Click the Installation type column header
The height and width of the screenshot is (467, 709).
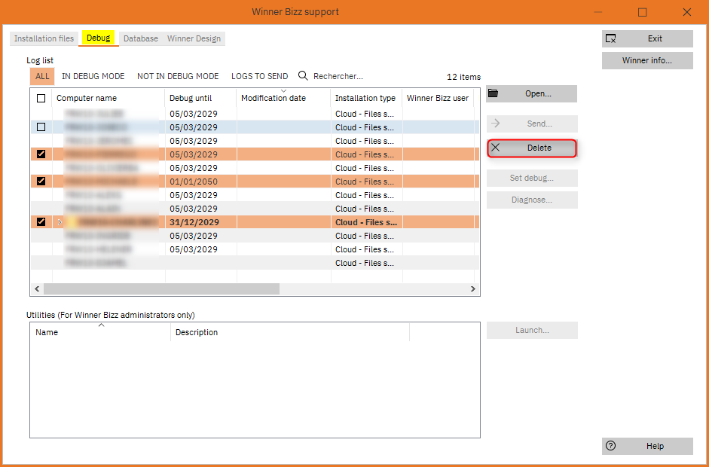(x=366, y=98)
